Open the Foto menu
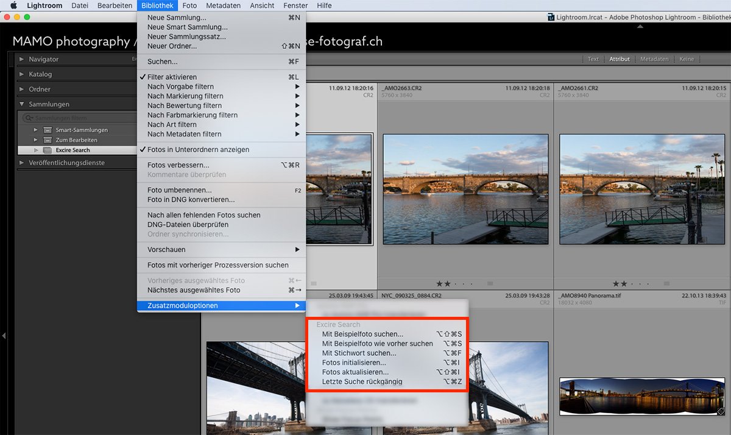Viewport: 731px width, 435px height. pyautogui.click(x=189, y=5)
